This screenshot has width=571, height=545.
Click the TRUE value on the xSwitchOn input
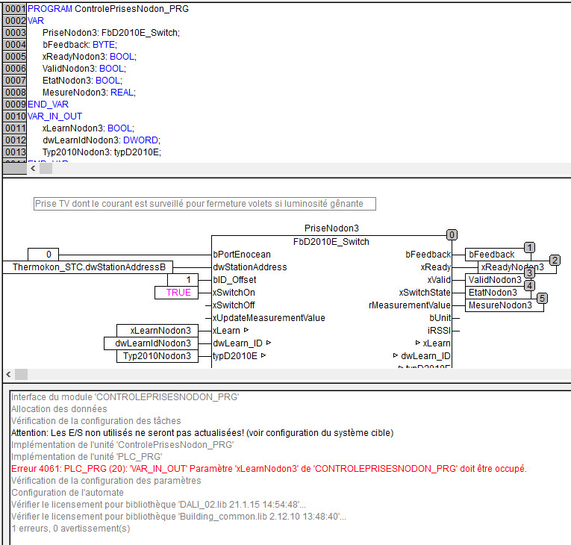pyautogui.click(x=178, y=293)
